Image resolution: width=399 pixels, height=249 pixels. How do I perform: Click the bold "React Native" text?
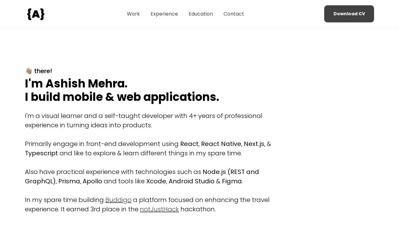point(221,144)
